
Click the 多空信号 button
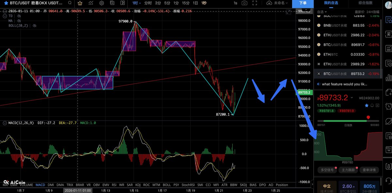(x=327, y=170)
